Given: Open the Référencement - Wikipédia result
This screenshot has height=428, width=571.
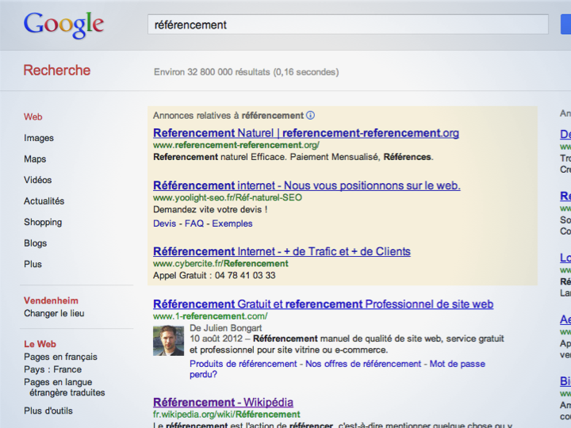Looking at the screenshot, I should (x=223, y=402).
